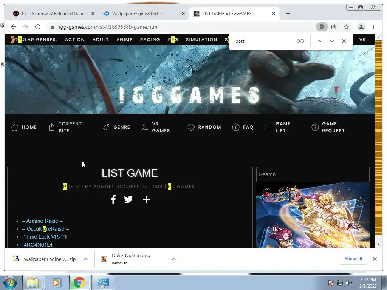Open the ACTION genre
387x290 pixels.
75,39
